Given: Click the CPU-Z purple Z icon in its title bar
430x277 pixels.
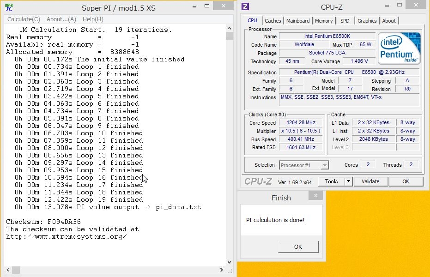Looking at the screenshot, I should [x=245, y=6].
